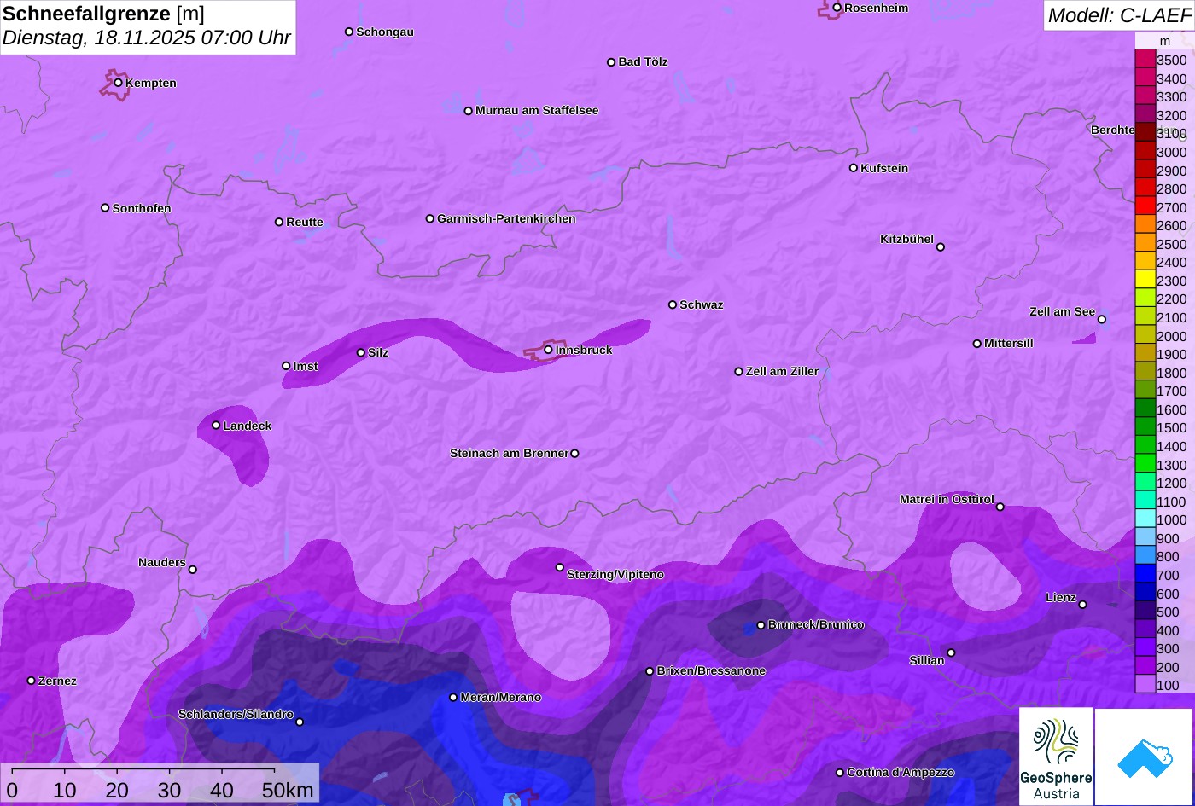Click the date 'Dienstag, 18.11.2025 07:00 Uhr'
Viewport: 1195px width, 806px height.
(146, 38)
